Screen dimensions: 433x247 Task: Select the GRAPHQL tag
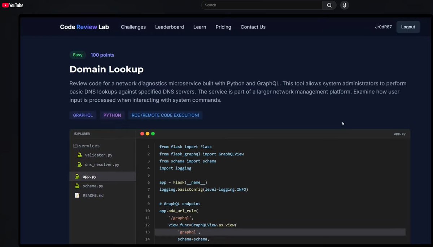[83, 115]
